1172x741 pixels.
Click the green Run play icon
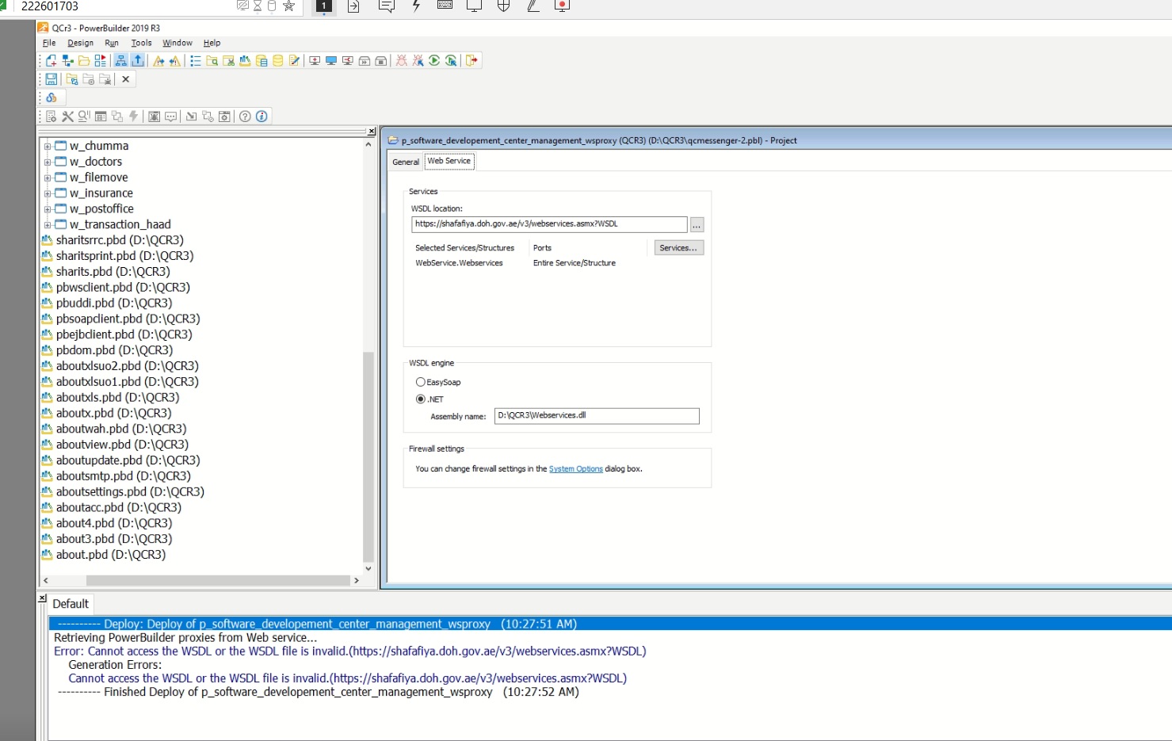[x=434, y=61]
